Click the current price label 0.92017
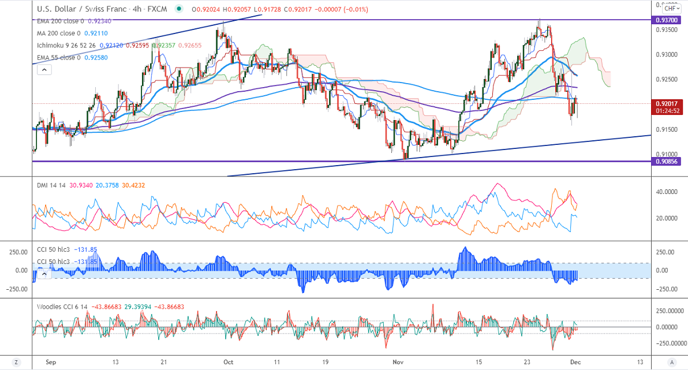Viewport: 688px width, 370px height. (x=667, y=104)
